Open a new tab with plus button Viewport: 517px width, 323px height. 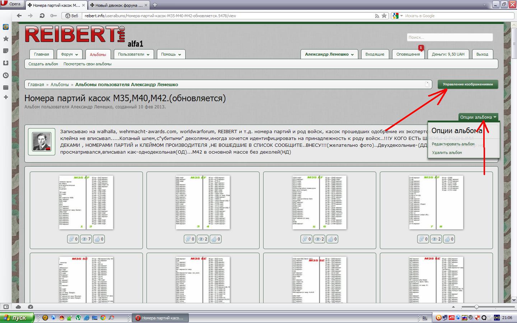(155, 5)
